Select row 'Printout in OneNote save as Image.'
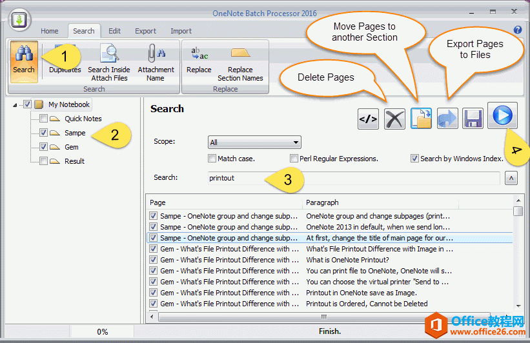 coord(330,293)
